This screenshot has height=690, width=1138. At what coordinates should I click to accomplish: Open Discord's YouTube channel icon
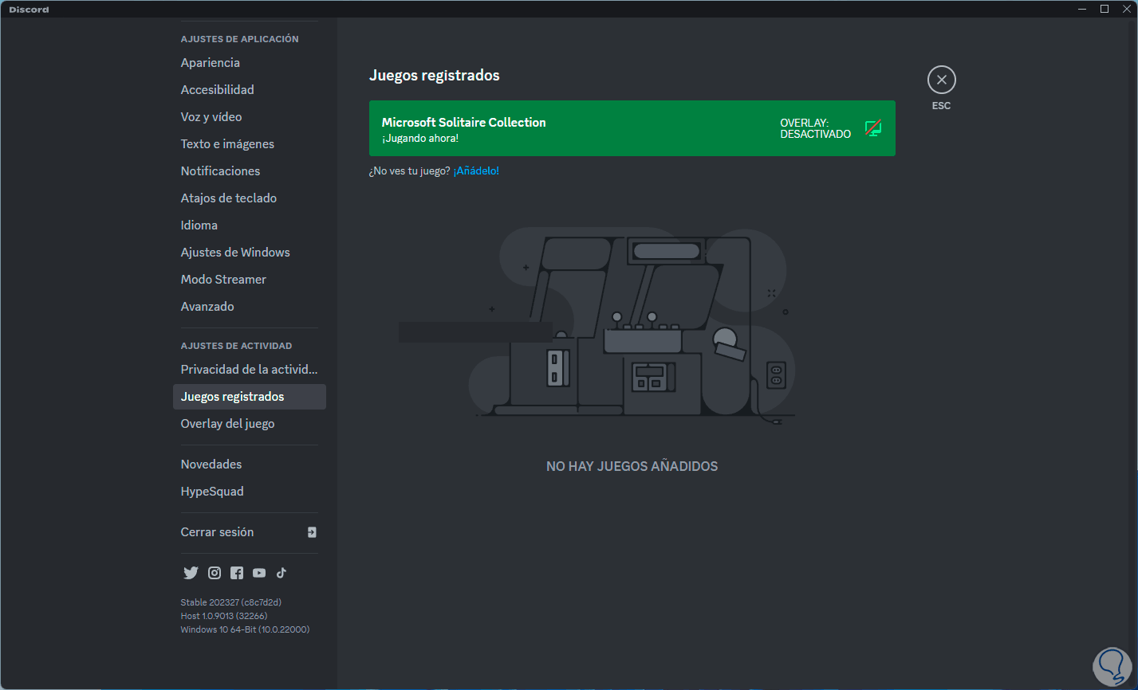tap(259, 573)
